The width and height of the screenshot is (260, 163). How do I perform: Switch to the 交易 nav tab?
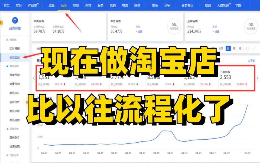76,5
